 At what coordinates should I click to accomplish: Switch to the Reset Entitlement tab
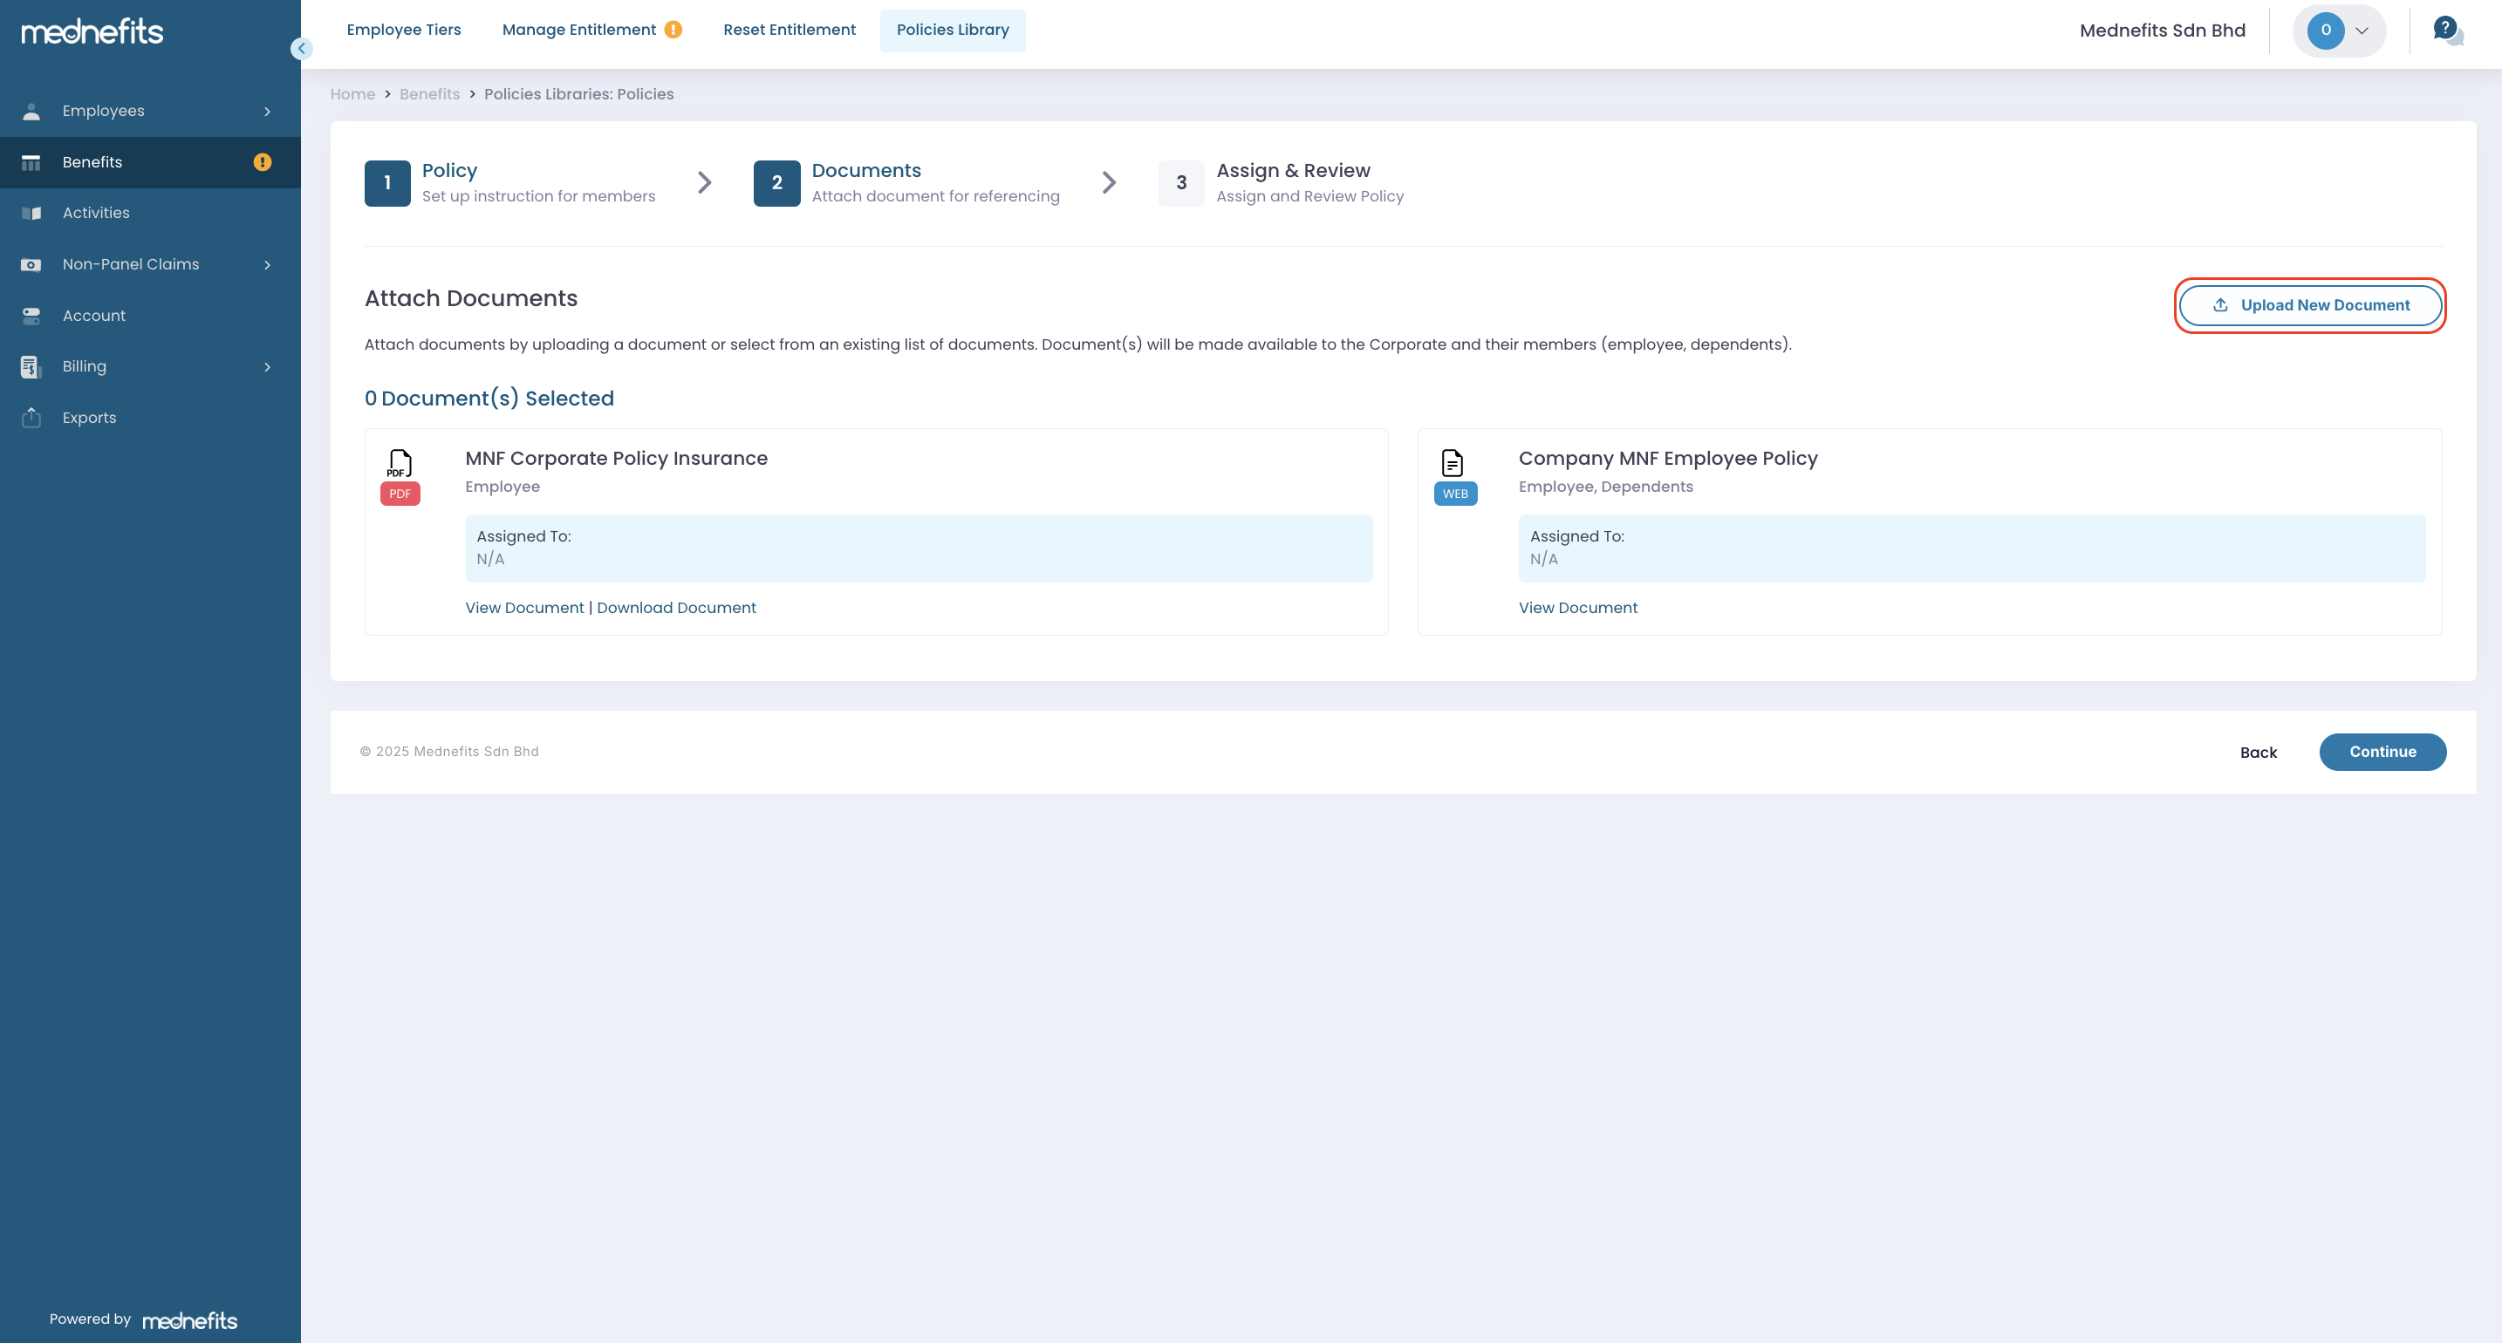click(x=790, y=31)
